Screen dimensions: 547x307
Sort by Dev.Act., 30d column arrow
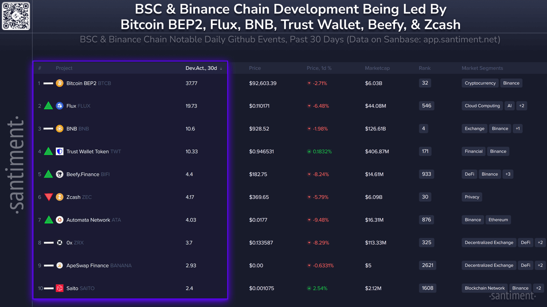221,68
